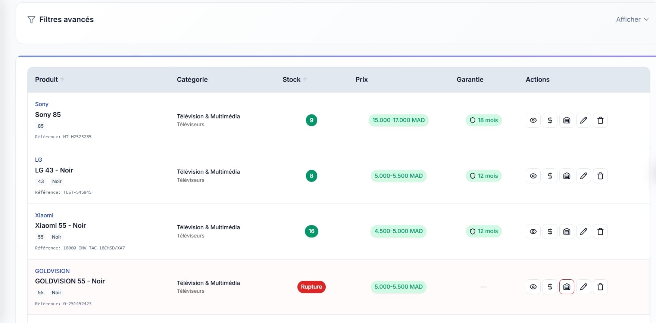Open the GOLDVISION brand link

(x=52, y=271)
